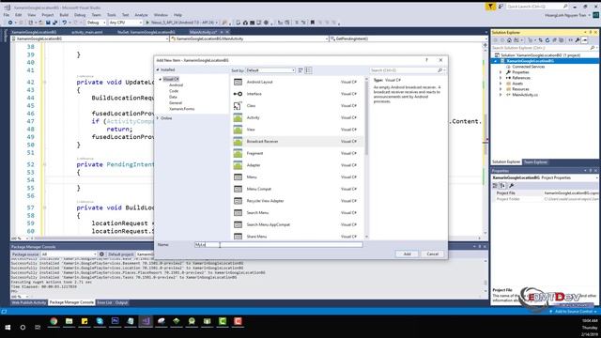Open the Sort by Default dropdown
The height and width of the screenshot is (338, 601).
coord(270,70)
